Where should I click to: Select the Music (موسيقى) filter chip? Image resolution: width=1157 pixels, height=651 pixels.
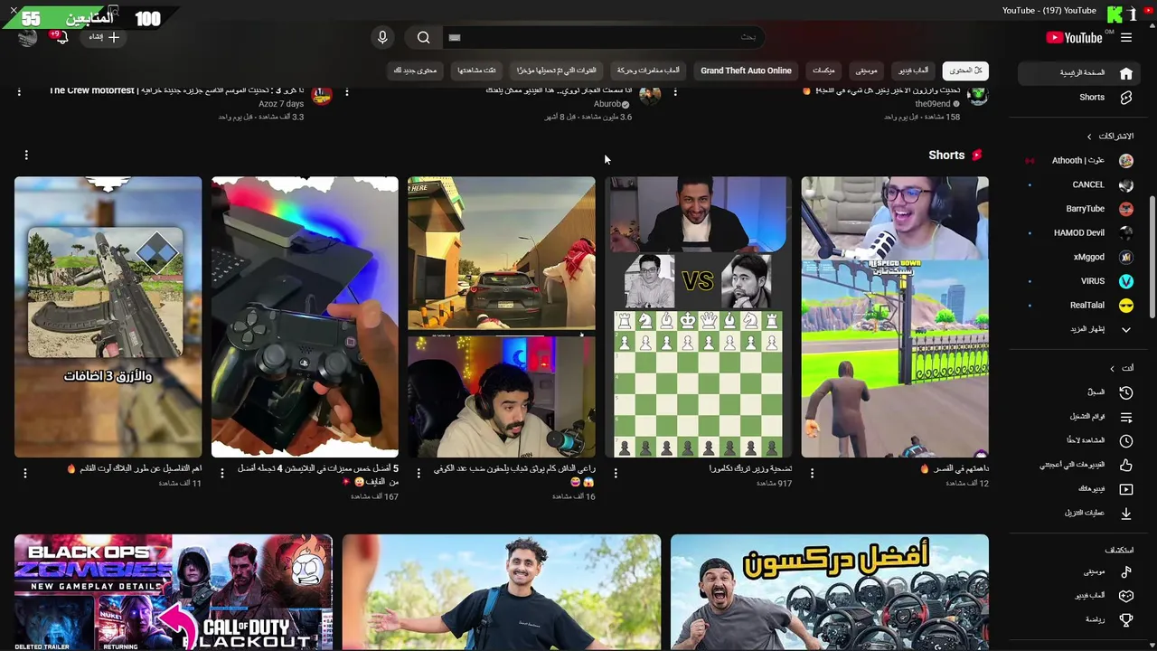[866, 71]
